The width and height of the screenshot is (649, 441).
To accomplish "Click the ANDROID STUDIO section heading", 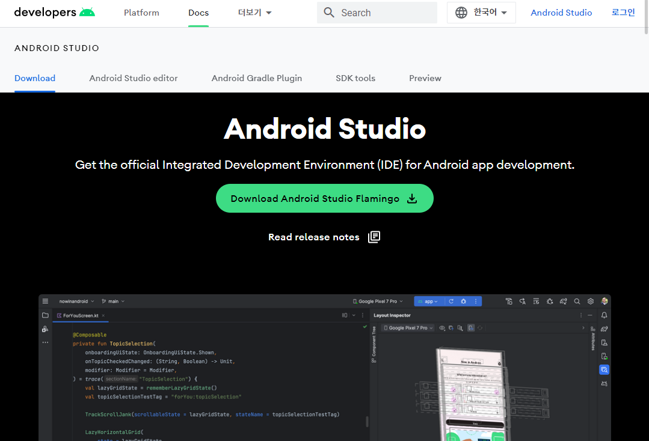I will pos(57,48).
